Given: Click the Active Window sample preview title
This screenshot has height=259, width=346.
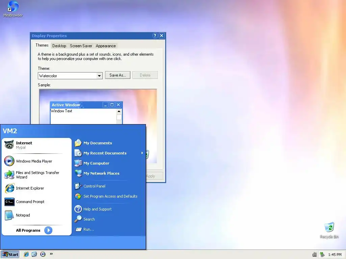Looking at the screenshot, I should click(66, 105).
